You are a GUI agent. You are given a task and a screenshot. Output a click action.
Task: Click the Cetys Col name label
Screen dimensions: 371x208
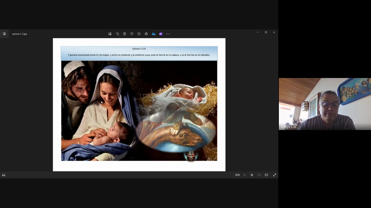288,127
